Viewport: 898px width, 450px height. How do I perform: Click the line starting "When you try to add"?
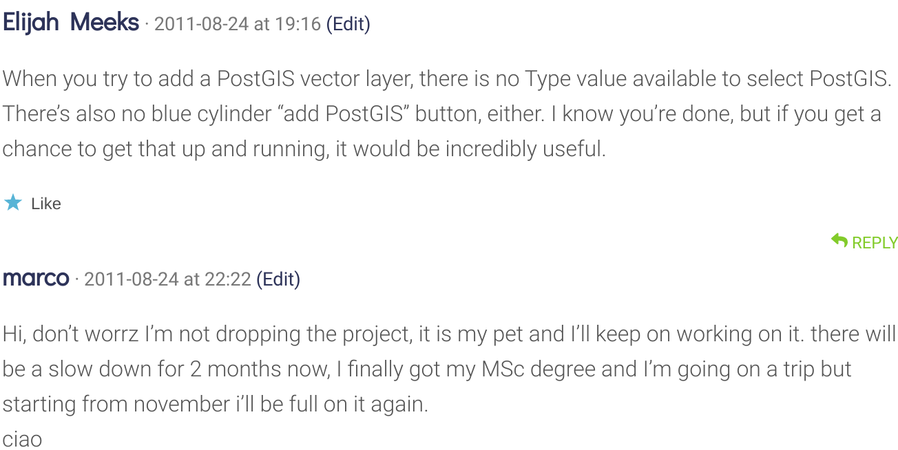point(446,79)
